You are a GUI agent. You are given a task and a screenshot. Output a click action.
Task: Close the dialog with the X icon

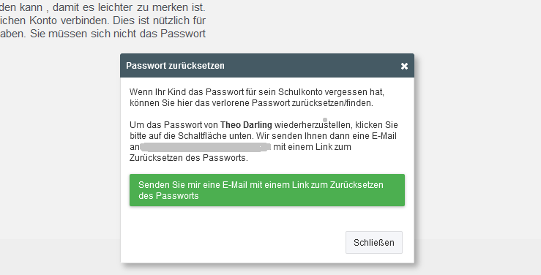click(404, 66)
